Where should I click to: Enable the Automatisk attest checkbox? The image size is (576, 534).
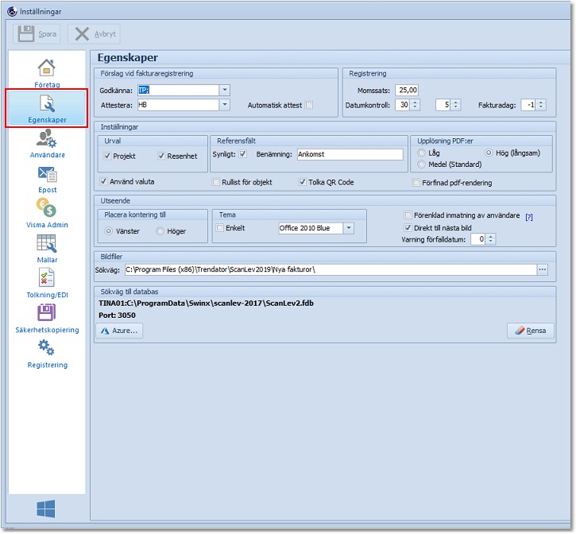[310, 105]
